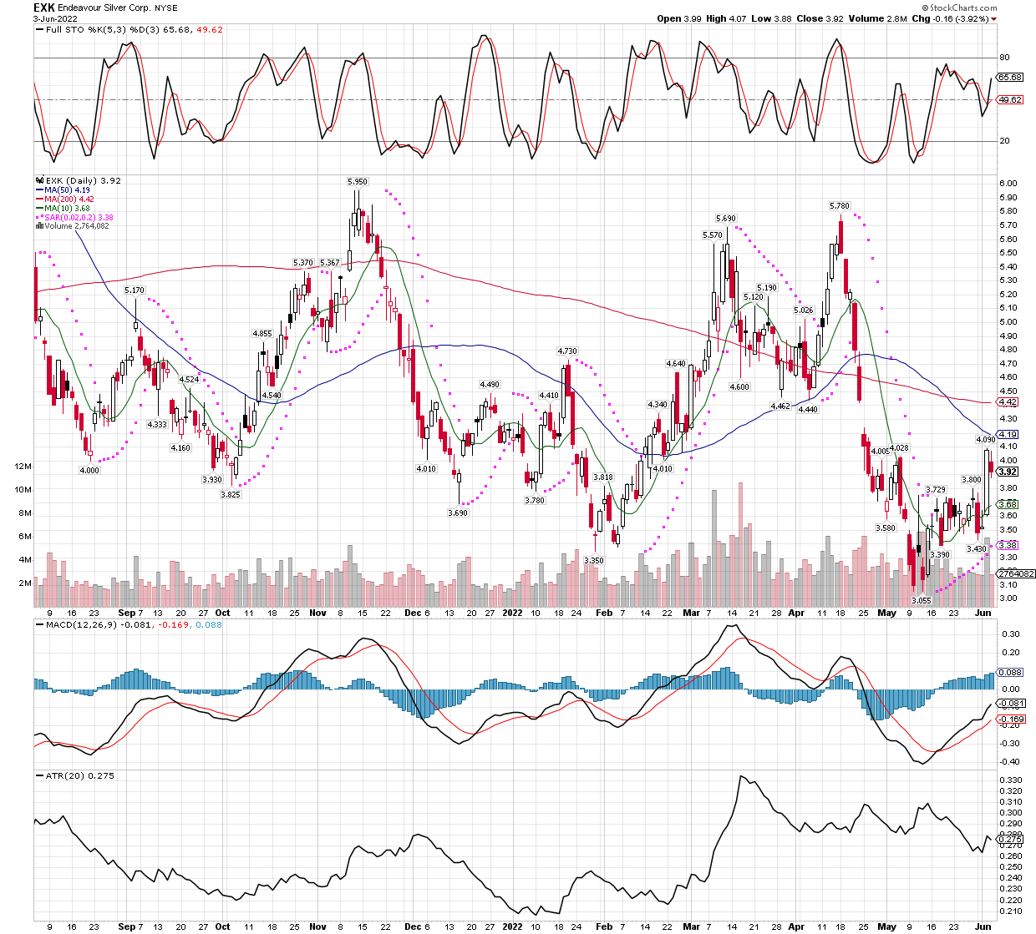Click the 6.00 price axis label
The width and height of the screenshot is (1036, 934).
(1008, 184)
